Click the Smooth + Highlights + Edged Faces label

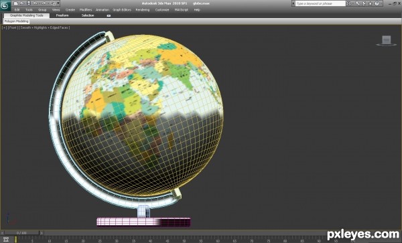point(44,27)
